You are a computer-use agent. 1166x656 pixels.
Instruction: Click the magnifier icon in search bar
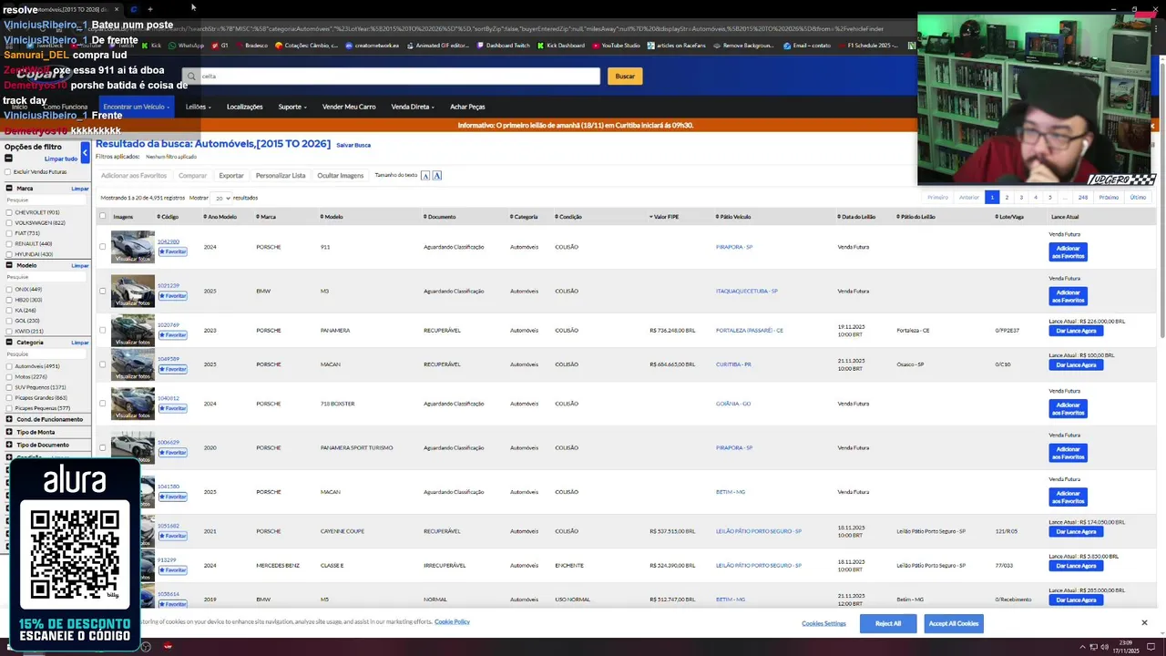192,77
